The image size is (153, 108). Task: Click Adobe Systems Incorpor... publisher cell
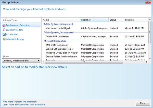pyautogui.click(x=94, y=28)
